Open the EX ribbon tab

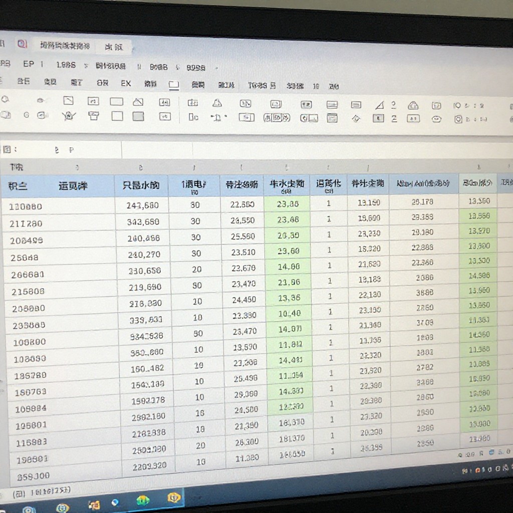click(x=126, y=84)
